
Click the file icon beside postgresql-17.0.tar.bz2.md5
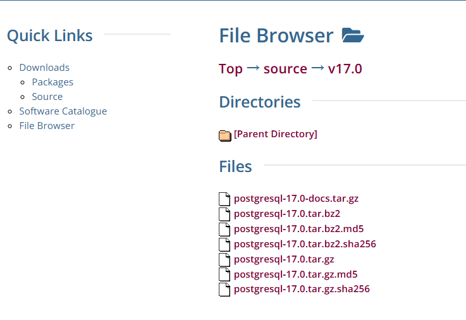tap(224, 230)
